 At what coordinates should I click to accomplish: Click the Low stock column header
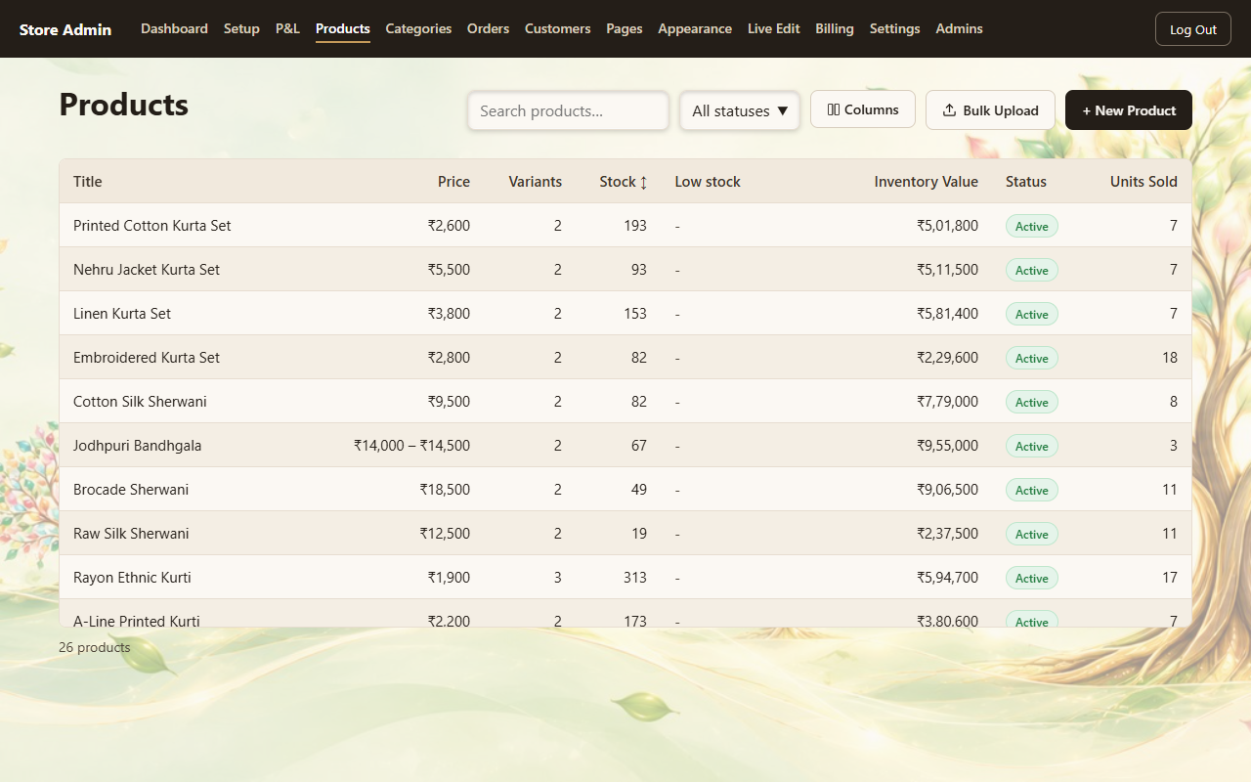coord(708,181)
